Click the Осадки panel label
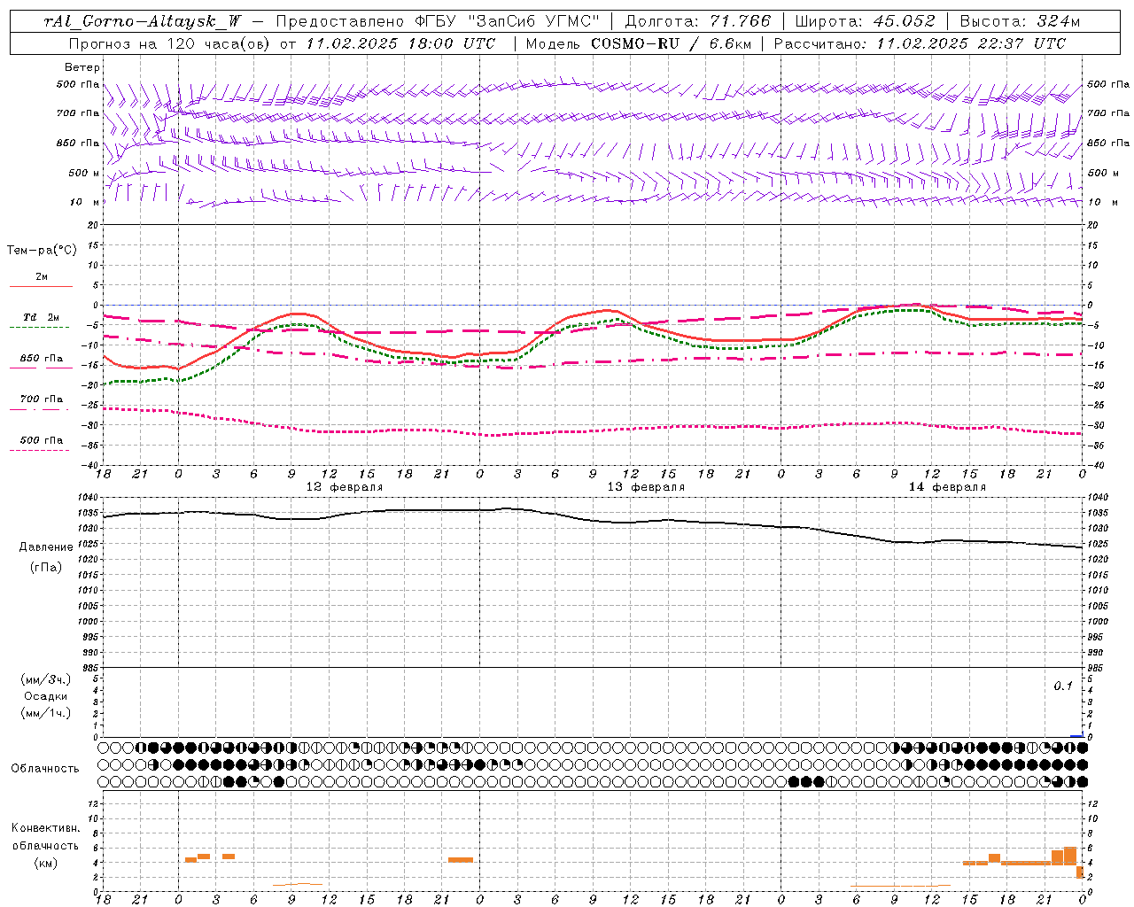Screen dimensions: 1134x907 click(46, 696)
